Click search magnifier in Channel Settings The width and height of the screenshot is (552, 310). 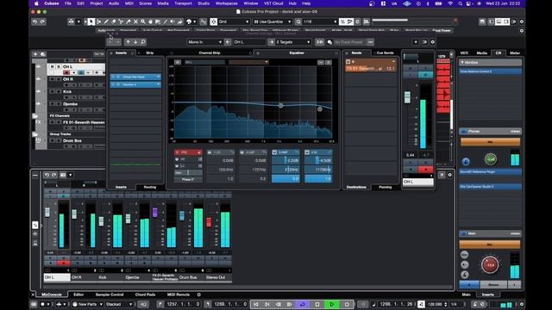(143, 42)
